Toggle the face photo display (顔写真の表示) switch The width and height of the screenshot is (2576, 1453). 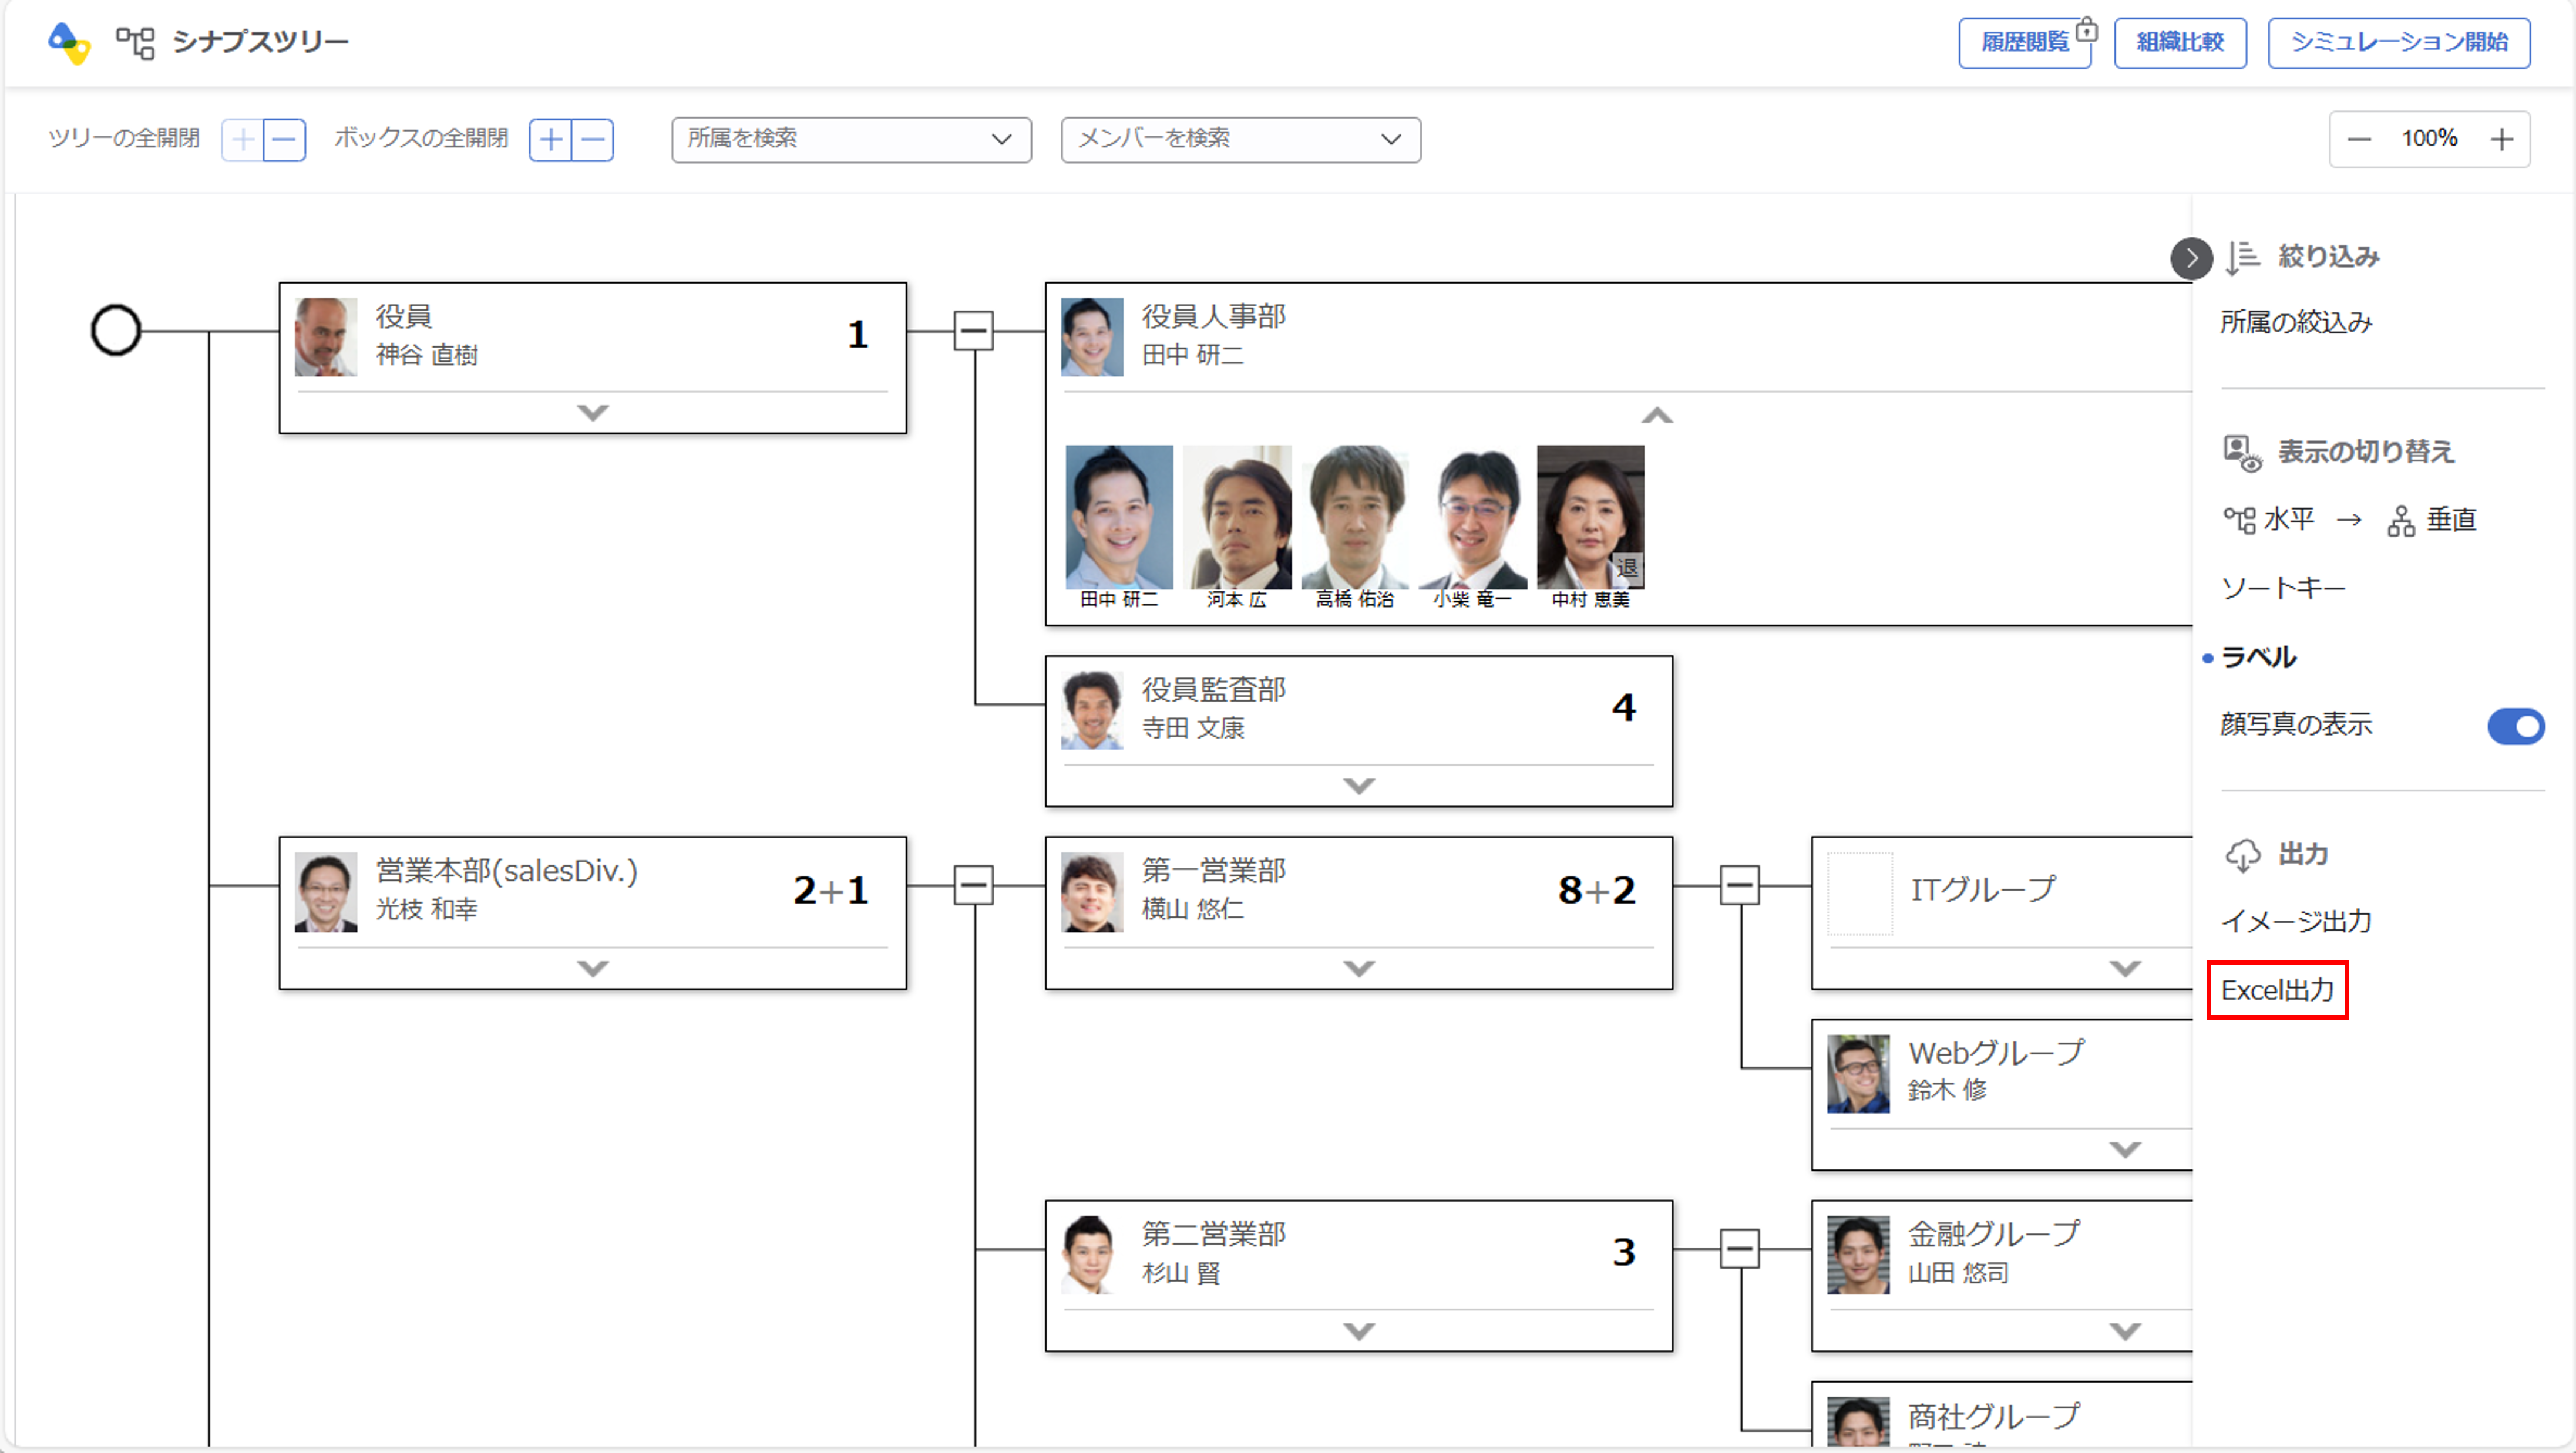(2515, 727)
